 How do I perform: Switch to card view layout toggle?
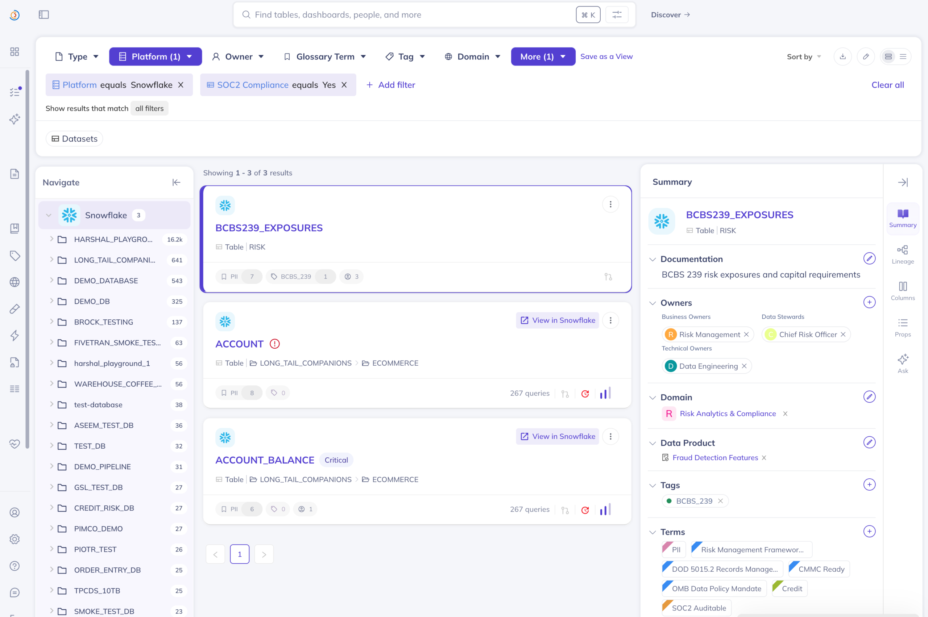tap(888, 56)
